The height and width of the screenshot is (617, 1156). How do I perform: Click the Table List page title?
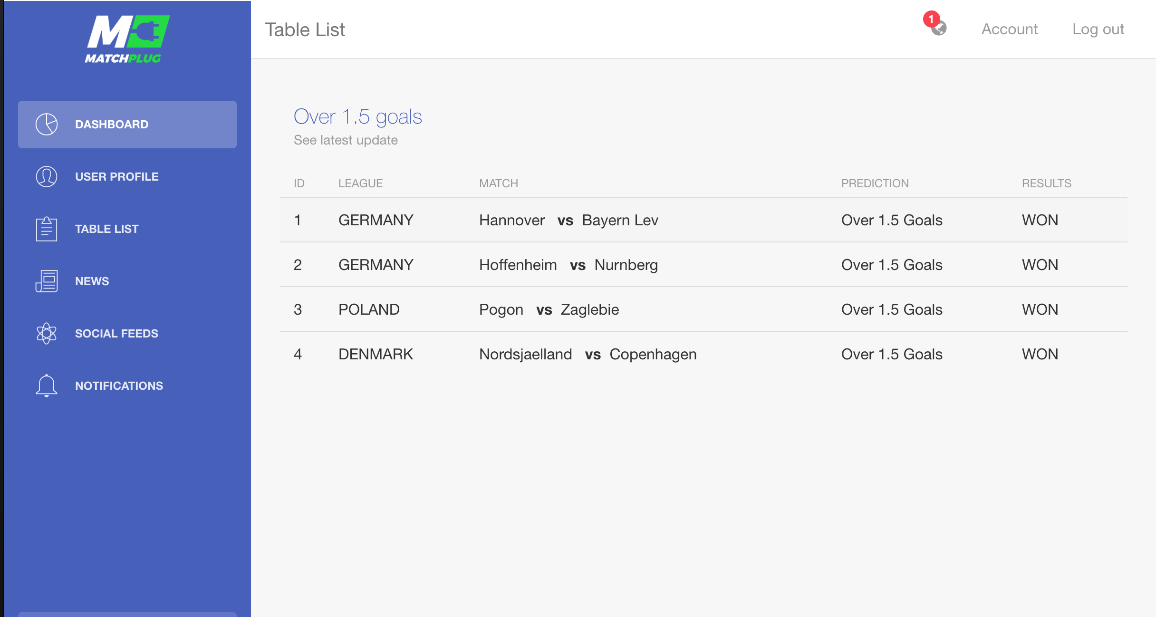click(305, 30)
